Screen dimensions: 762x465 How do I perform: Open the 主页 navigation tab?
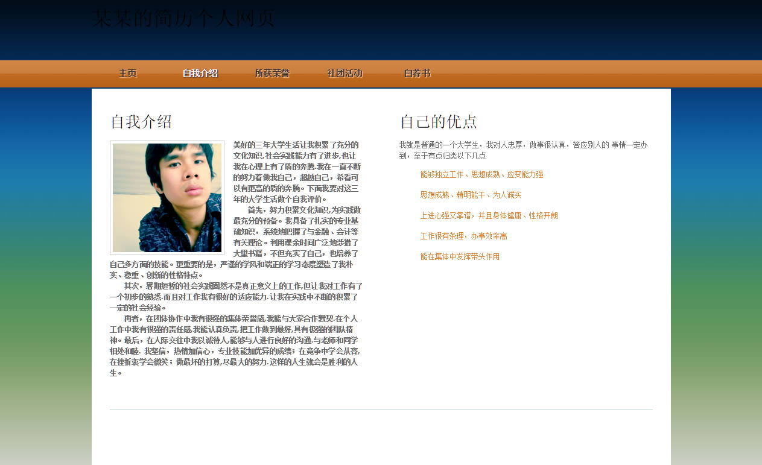[x=128, y=74]
